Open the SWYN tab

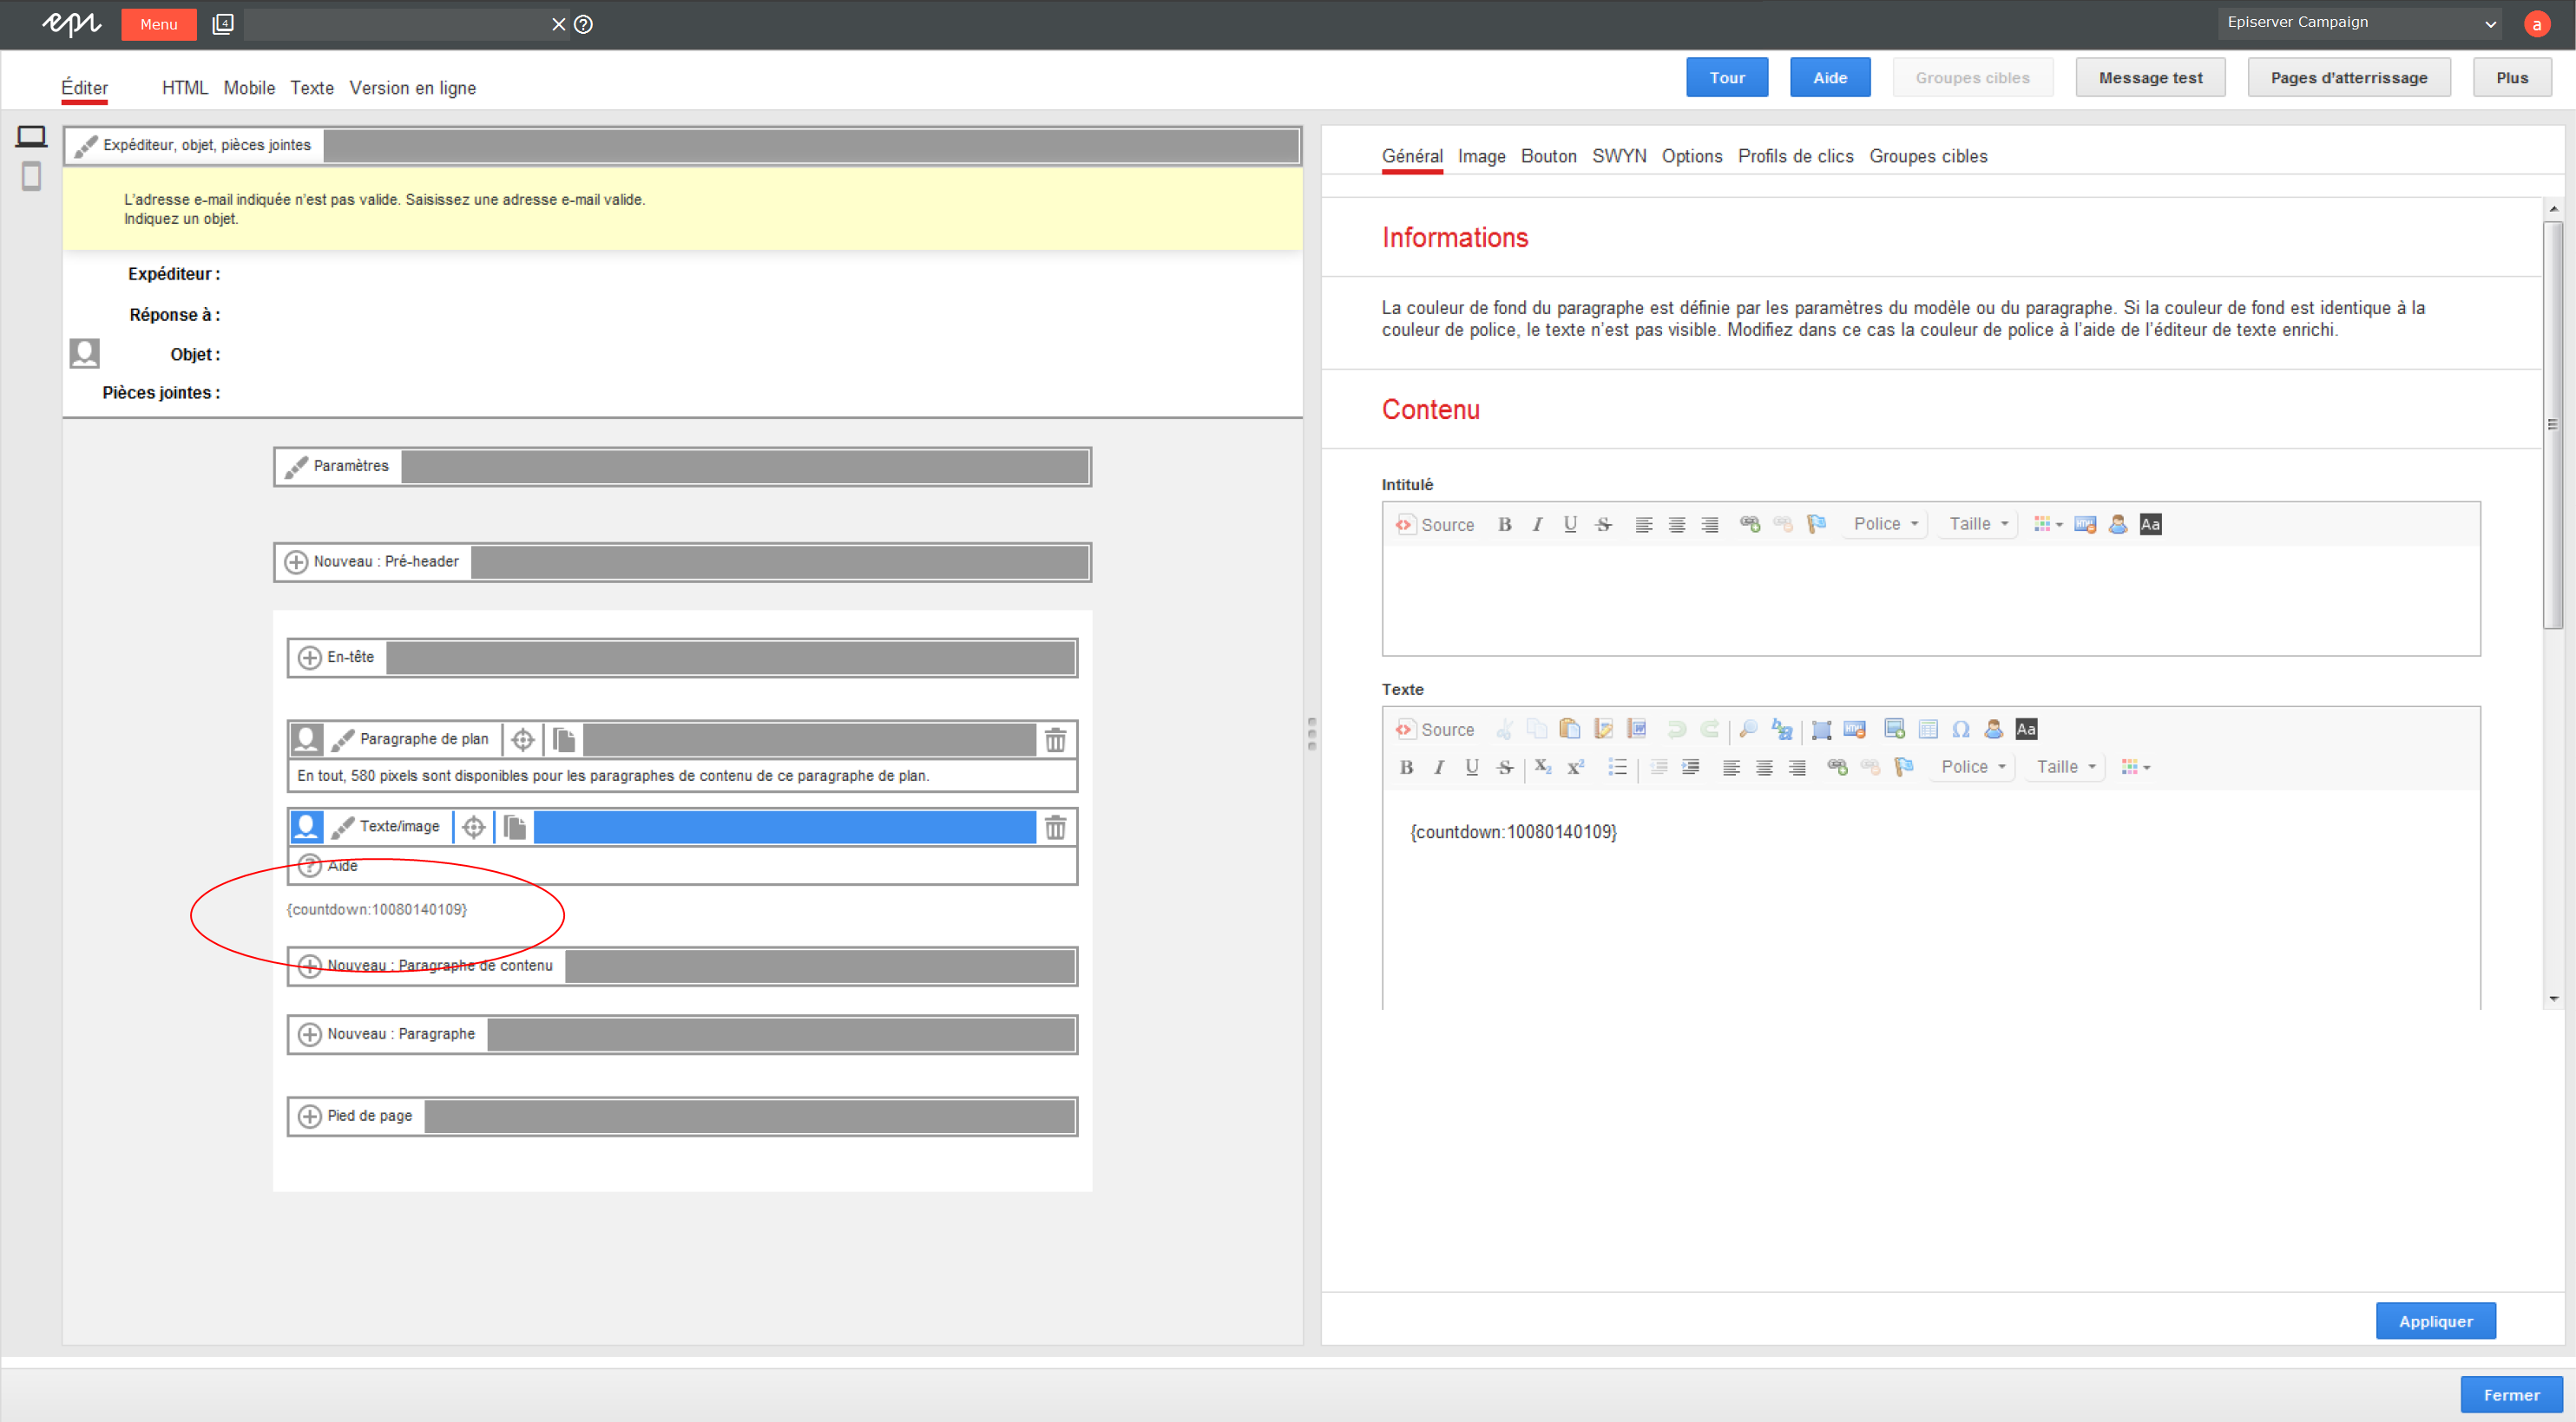coord(1619,156)
